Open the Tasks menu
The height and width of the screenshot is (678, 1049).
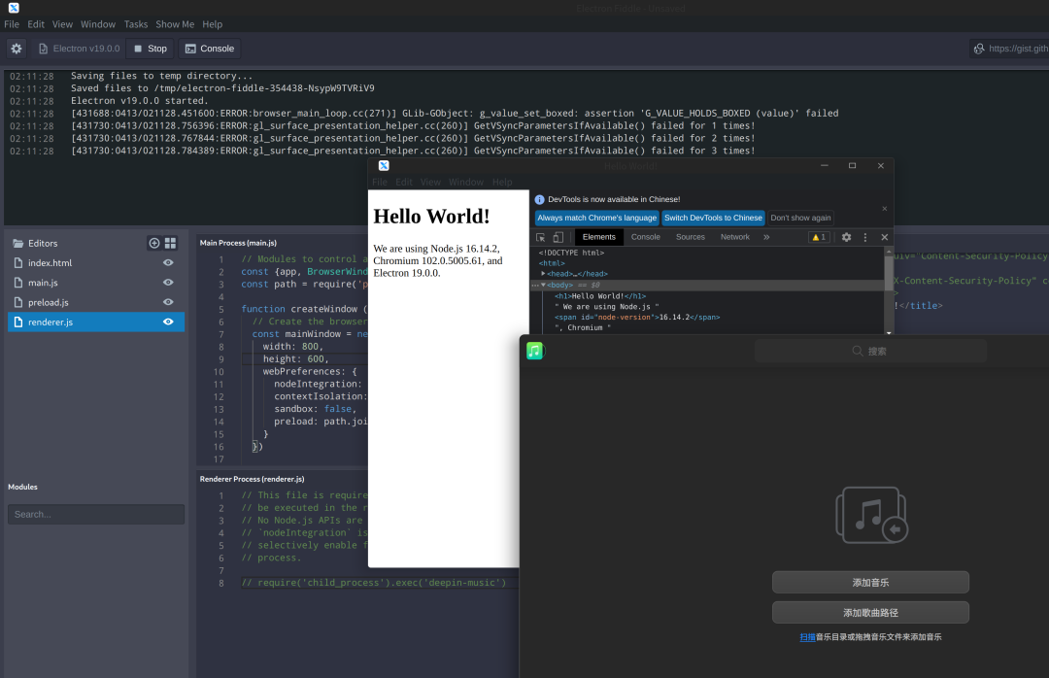(x=136, y=24)
